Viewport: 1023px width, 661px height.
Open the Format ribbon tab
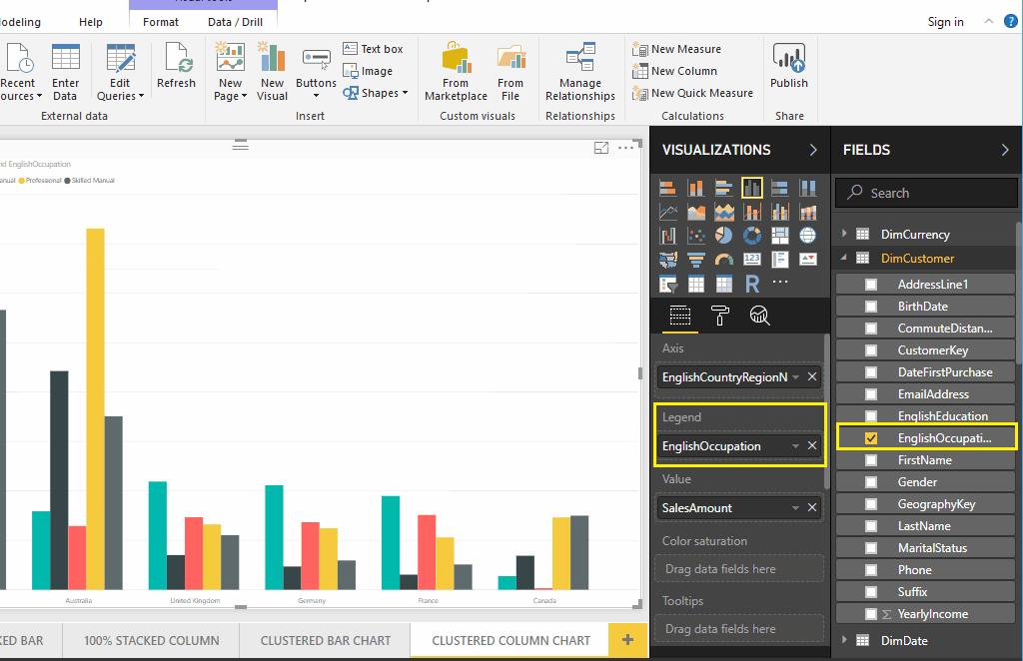coord(161,22)
